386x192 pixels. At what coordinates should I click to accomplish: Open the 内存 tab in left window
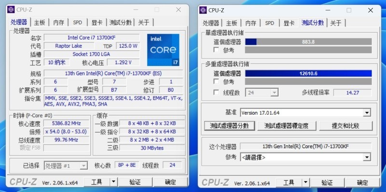tap(59, 23)
